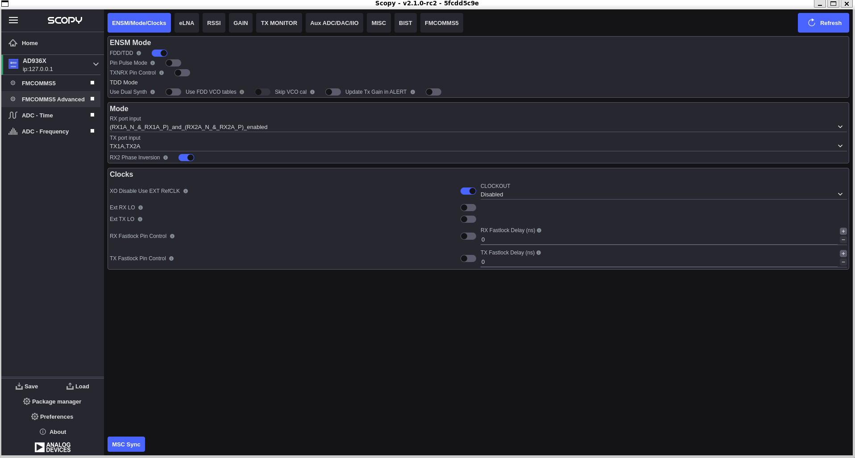Open the TX port input dropdown
This screenshot has height=458, width=855.
click(x=478, y=146)
